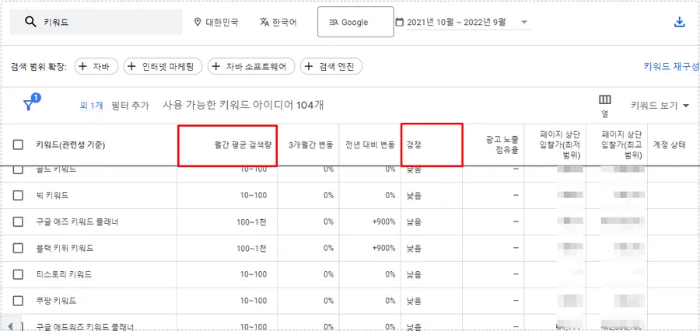This screenshot has height=331, width=700.
Task: Click 100~1천 volume in 블랙 키위 키워드 row
Action: 252,248
